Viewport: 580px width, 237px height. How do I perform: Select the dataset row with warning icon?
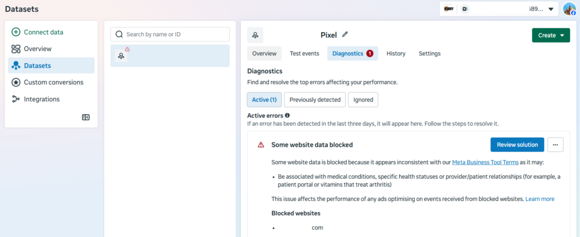pos(170,56)
